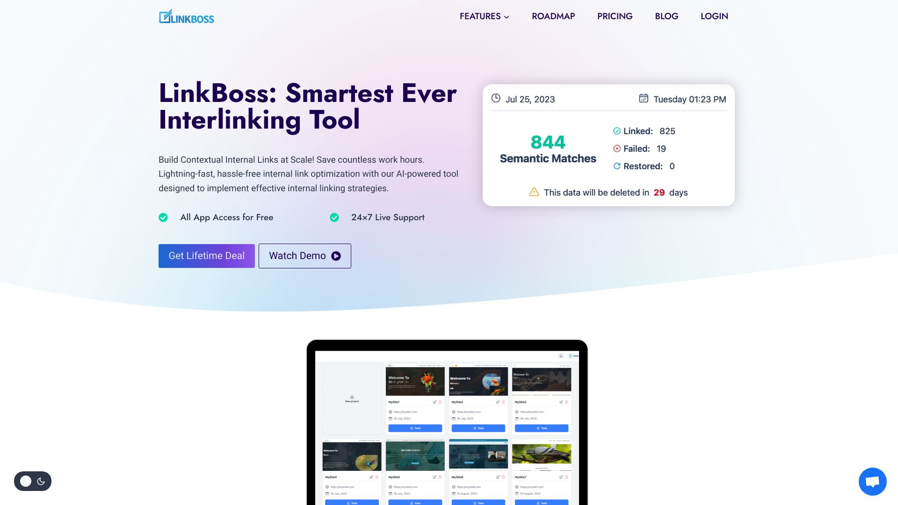Click the PRICING menu item

click(x=615, y=16)
